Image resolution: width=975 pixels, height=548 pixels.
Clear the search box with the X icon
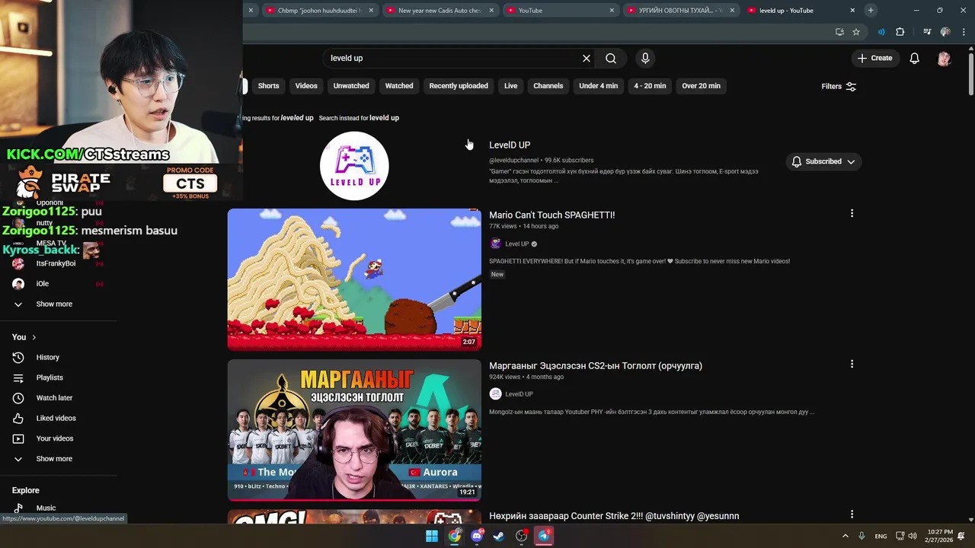click(587, 58)
